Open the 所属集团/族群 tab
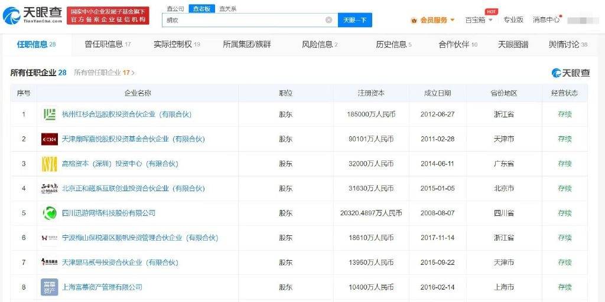The width and height of the screenshot is (605, 302). coord(247,45)
